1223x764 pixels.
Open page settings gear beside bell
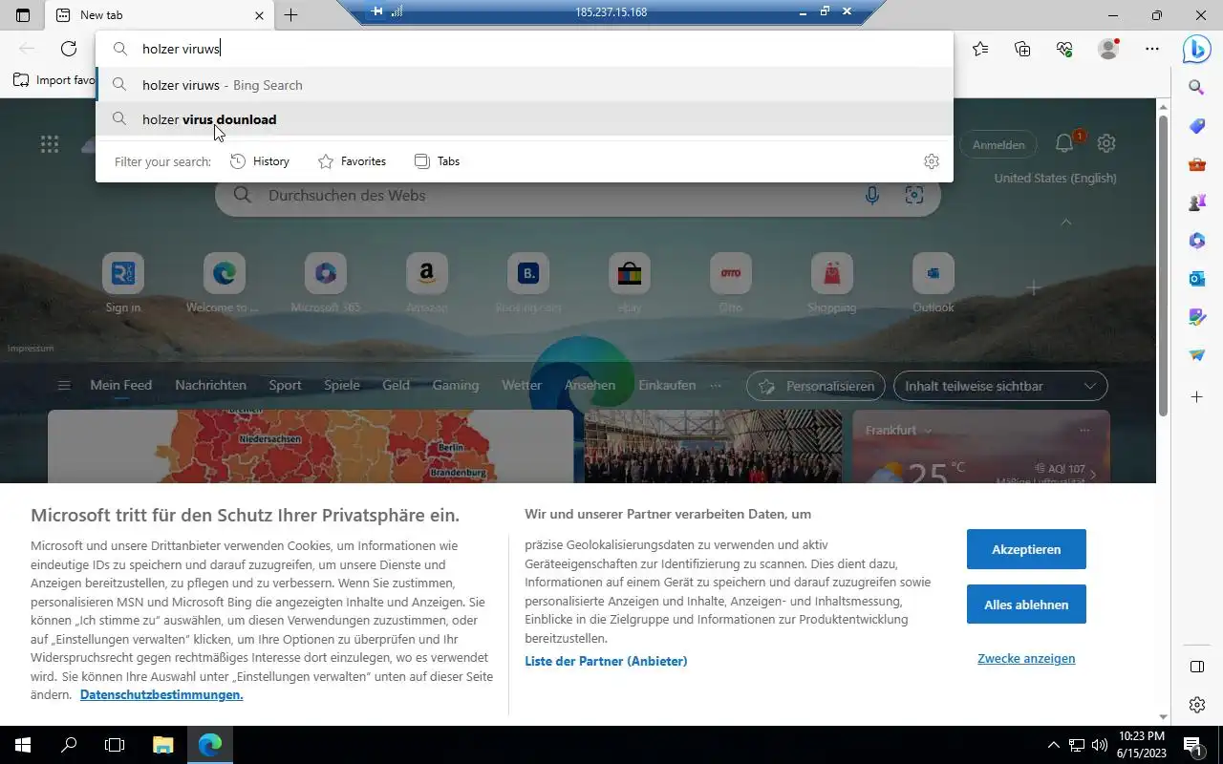click(1106, 143)
